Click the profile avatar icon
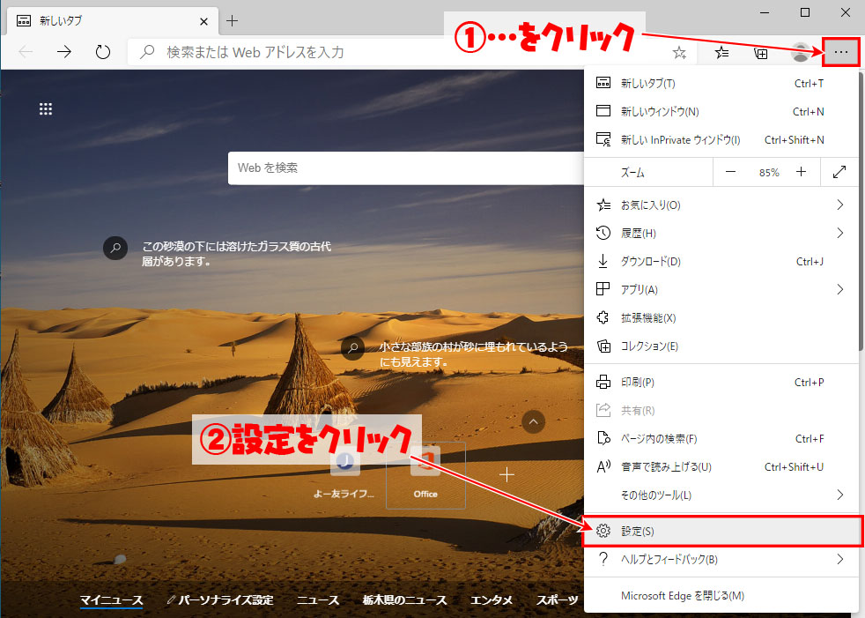The width and height of the screenshot is (865, 618). coord(801,53)
